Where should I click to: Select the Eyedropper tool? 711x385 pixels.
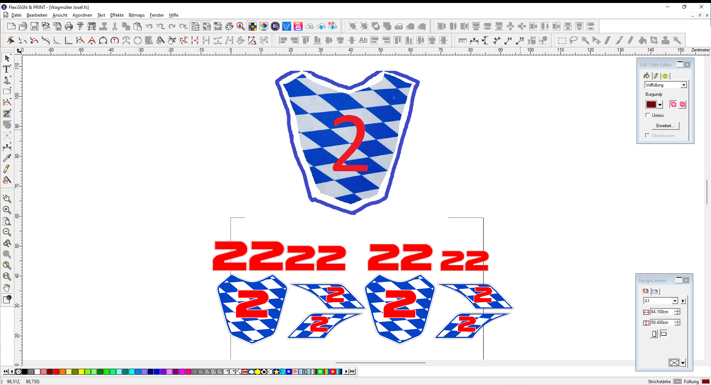pyautogui.click(x=7, y=158)
